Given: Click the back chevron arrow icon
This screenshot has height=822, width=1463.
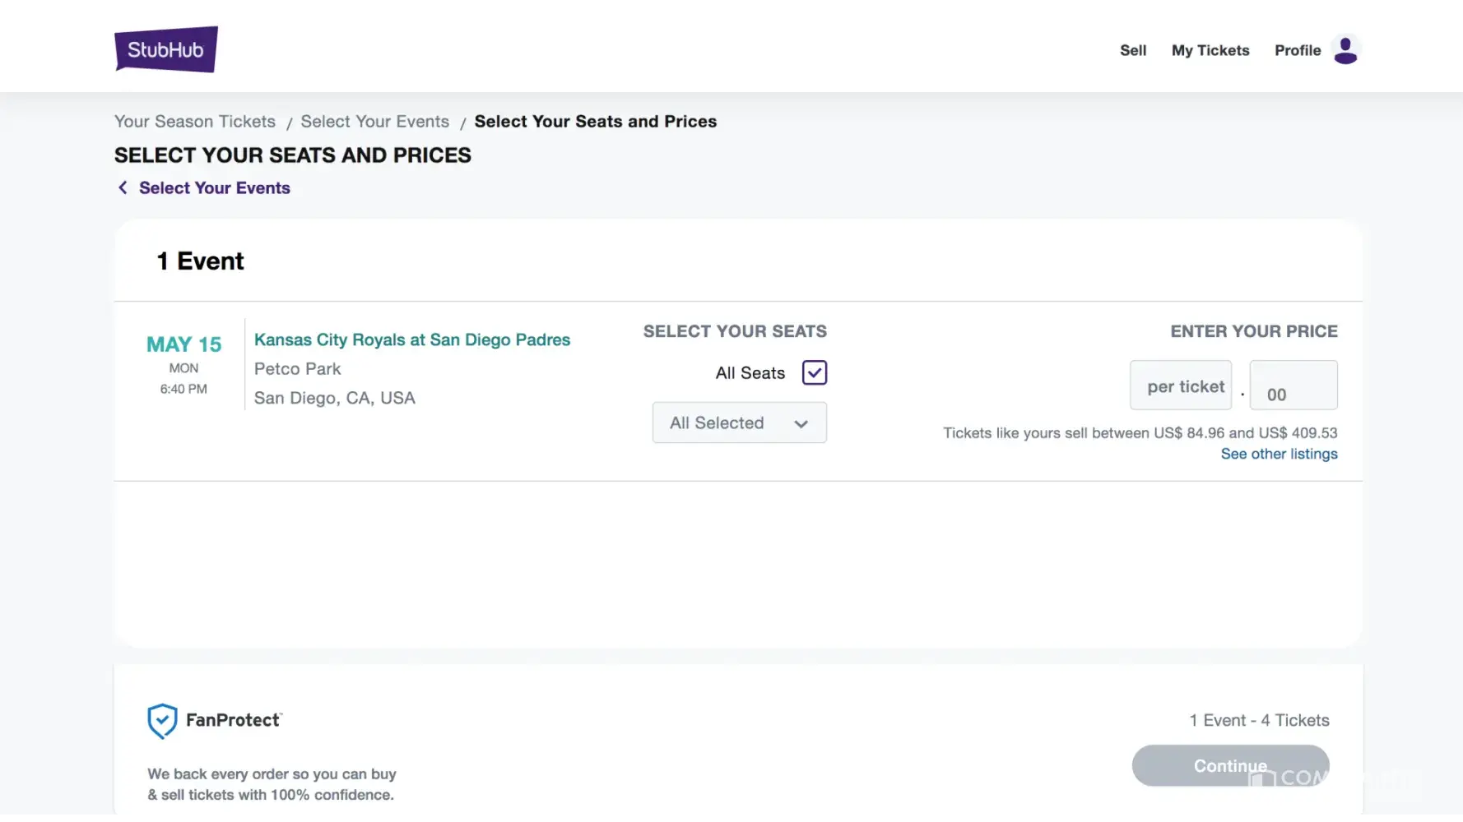Looking at the screenshot, I should [x=123, y=187].
